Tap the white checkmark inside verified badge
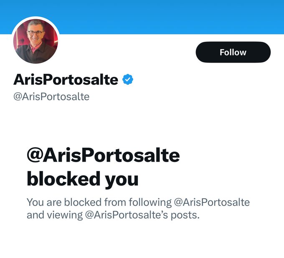Viewport: 284px width, 258px height. pyautogui.click(x=128, y=79)
